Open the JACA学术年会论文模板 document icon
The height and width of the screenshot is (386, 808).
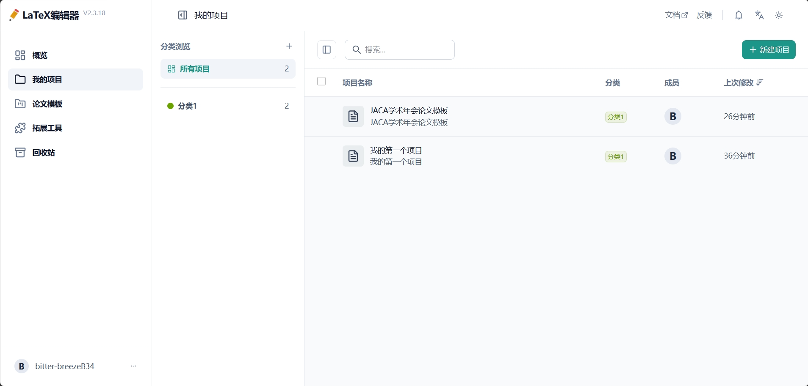(x=353, y=116)
